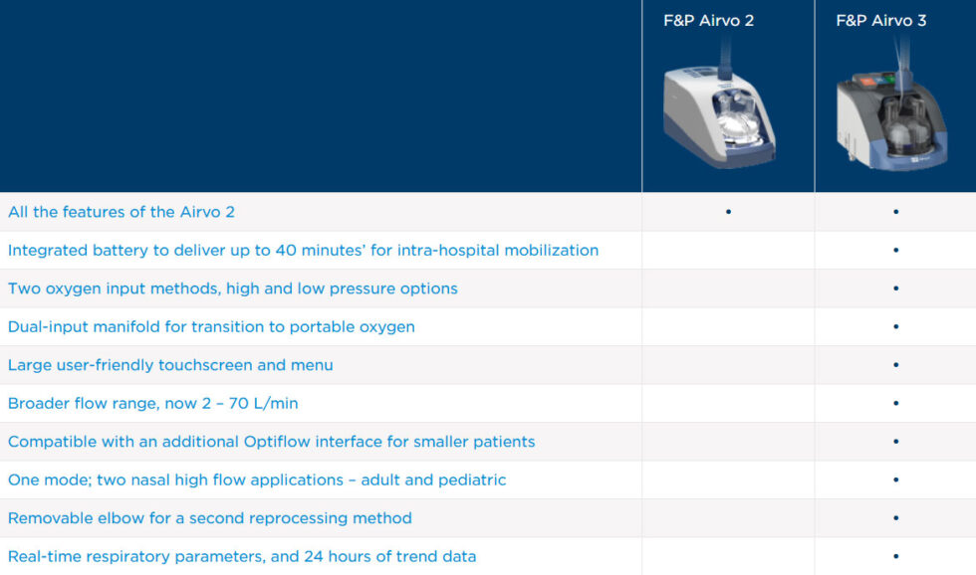Click the Airvo 3 dot for removable elbow
Viewport: 976px width, 575px height.
pyautogui.click(x=895, y=518)
